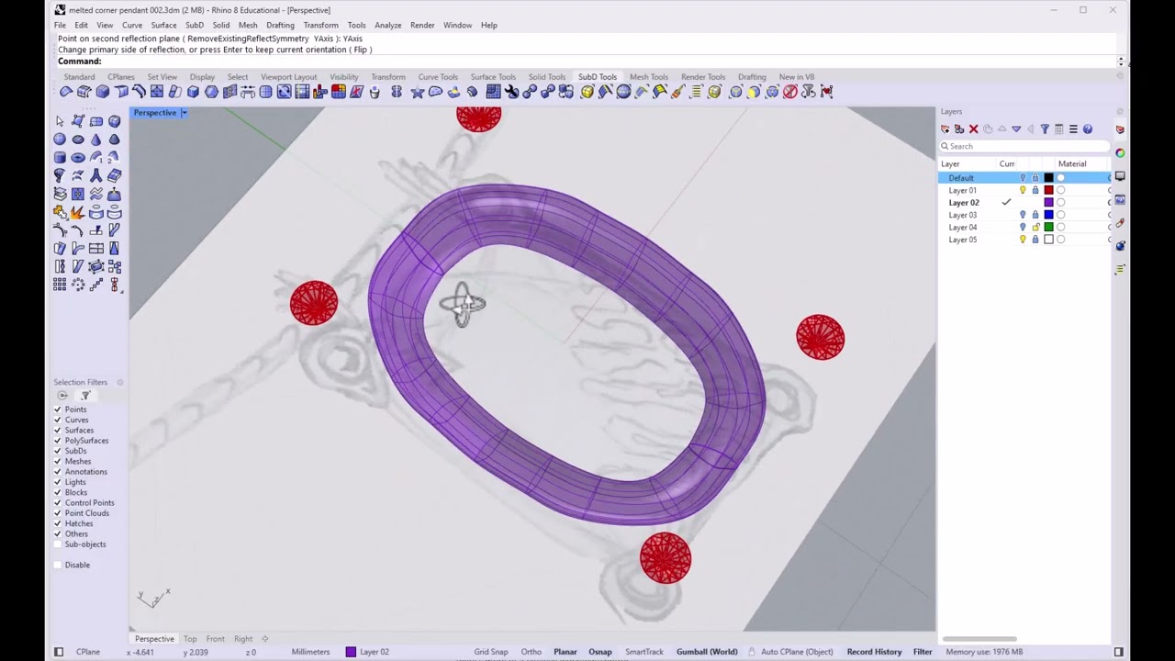The image size is (1175, 661).
Task: Toggle Layer 01 visibility light bulb
Action: 1023,190
